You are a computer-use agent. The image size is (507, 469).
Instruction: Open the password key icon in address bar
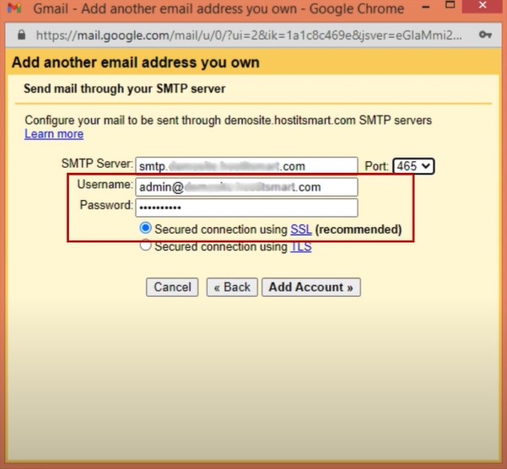(485, 35)
